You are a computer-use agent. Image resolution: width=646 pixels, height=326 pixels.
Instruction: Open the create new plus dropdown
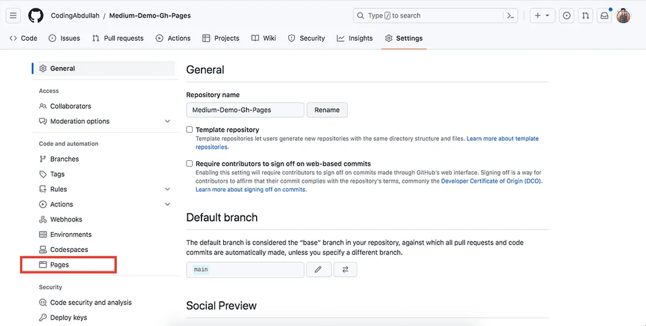543,16
